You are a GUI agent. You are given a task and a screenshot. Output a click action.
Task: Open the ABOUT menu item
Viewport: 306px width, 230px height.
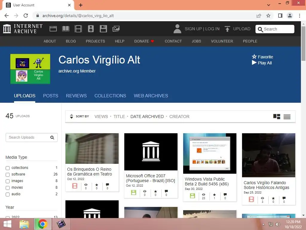50,41
